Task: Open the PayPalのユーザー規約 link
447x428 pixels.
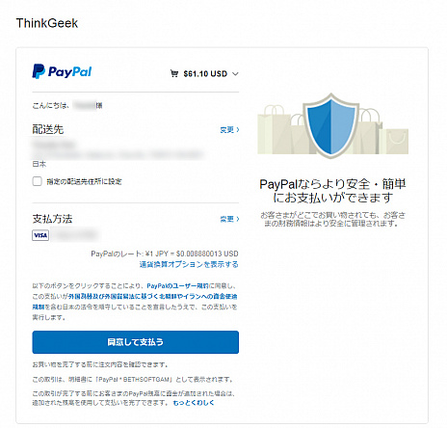Action: click(177, 285)
